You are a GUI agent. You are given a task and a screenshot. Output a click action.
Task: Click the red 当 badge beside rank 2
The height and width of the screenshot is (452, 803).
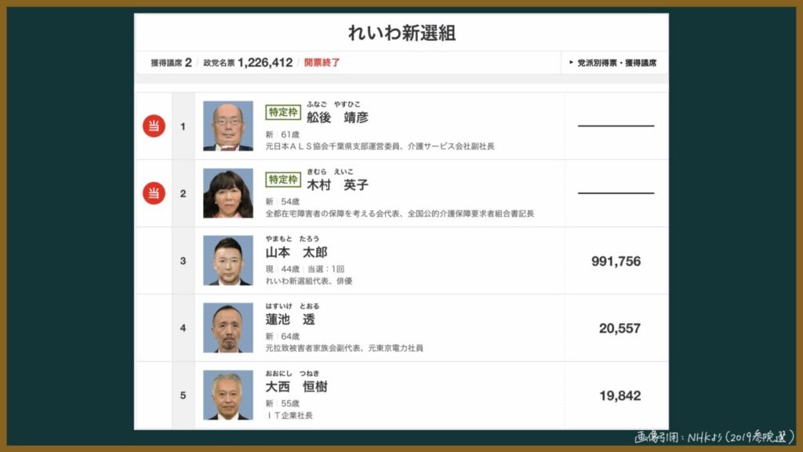154,193
